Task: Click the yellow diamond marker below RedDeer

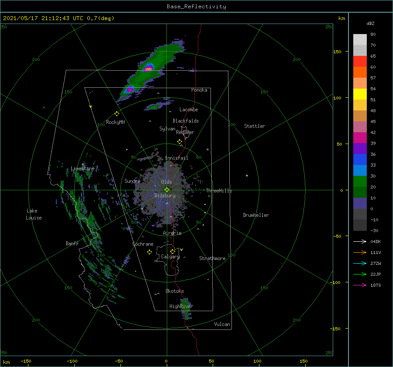Action: coord(179,142)
